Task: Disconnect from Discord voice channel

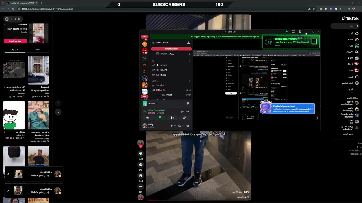Action: 188,111
